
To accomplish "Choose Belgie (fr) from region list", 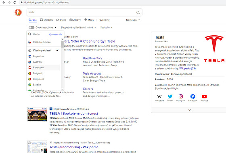I will 44,73.
